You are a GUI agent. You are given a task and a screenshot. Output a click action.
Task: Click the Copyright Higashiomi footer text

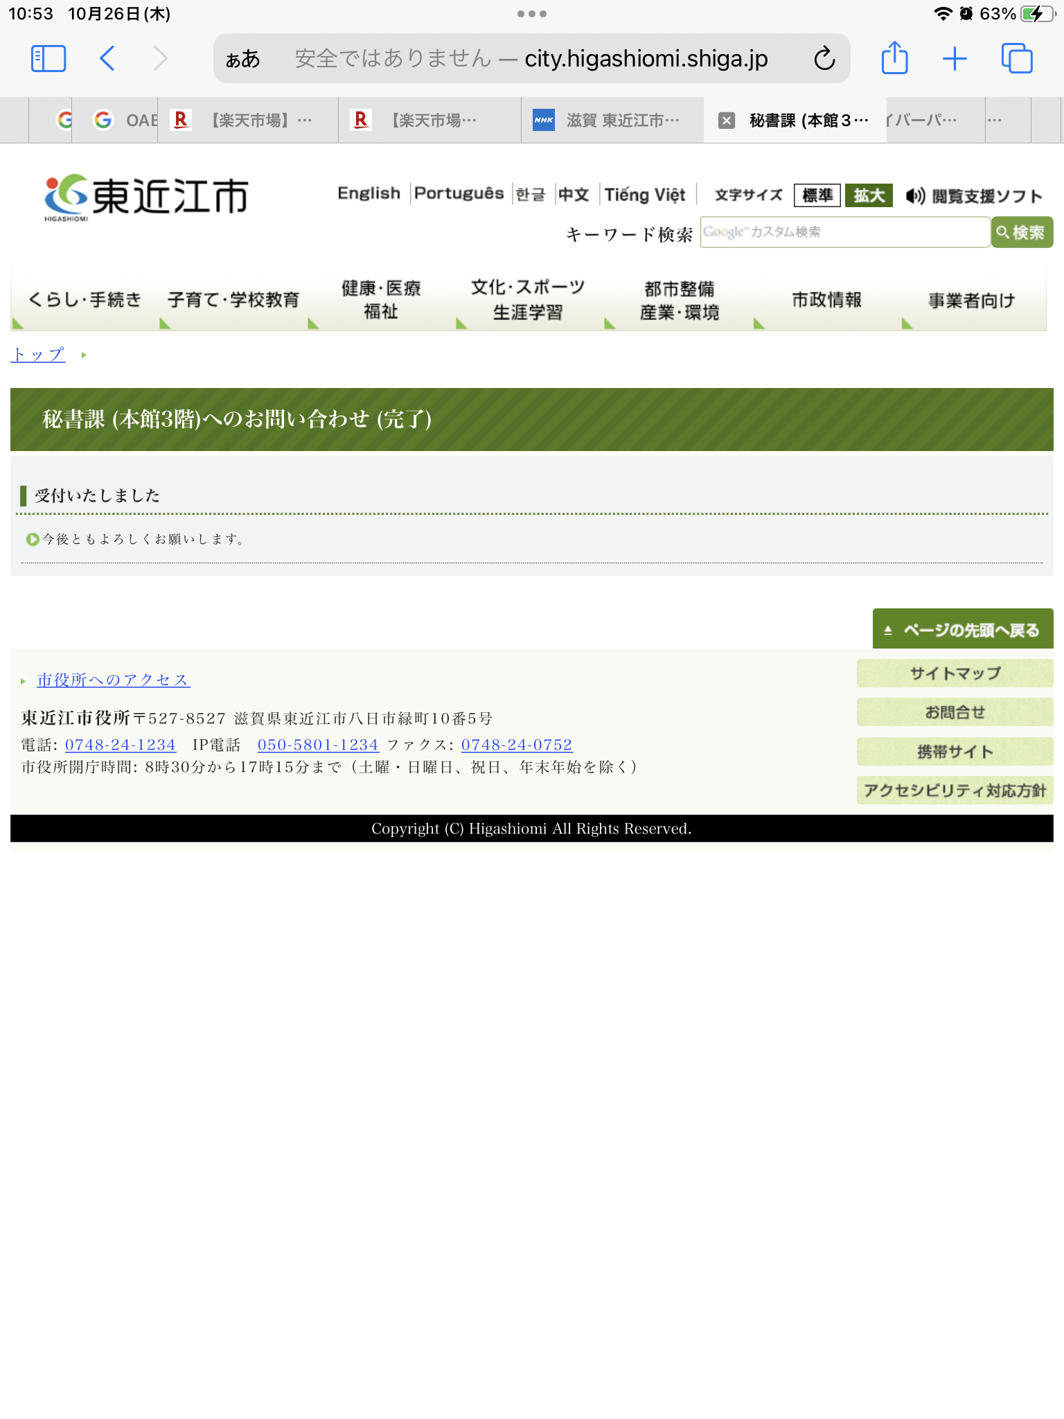531,829
